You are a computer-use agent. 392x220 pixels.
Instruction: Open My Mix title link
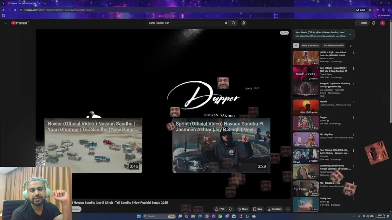[323, 102]
